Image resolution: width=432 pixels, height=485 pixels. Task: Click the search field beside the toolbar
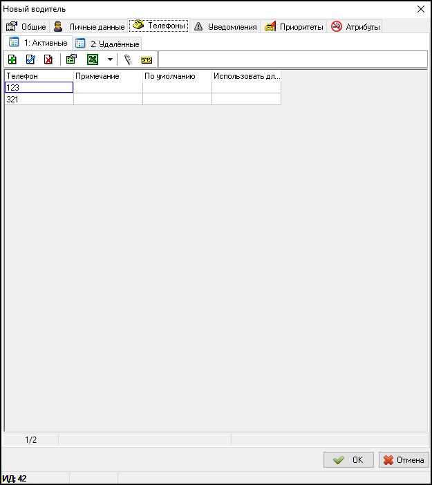point(293,60)
